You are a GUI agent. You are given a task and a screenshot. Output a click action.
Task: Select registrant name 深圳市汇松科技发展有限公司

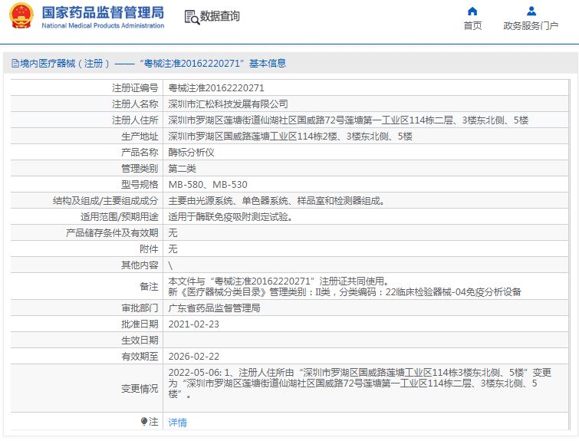point(228,104)
